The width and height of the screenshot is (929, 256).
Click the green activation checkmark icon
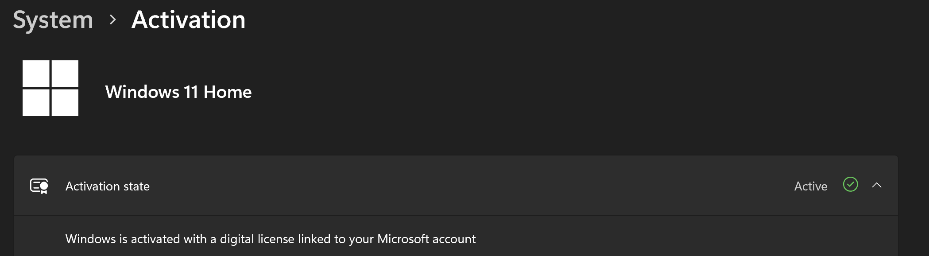850,185
